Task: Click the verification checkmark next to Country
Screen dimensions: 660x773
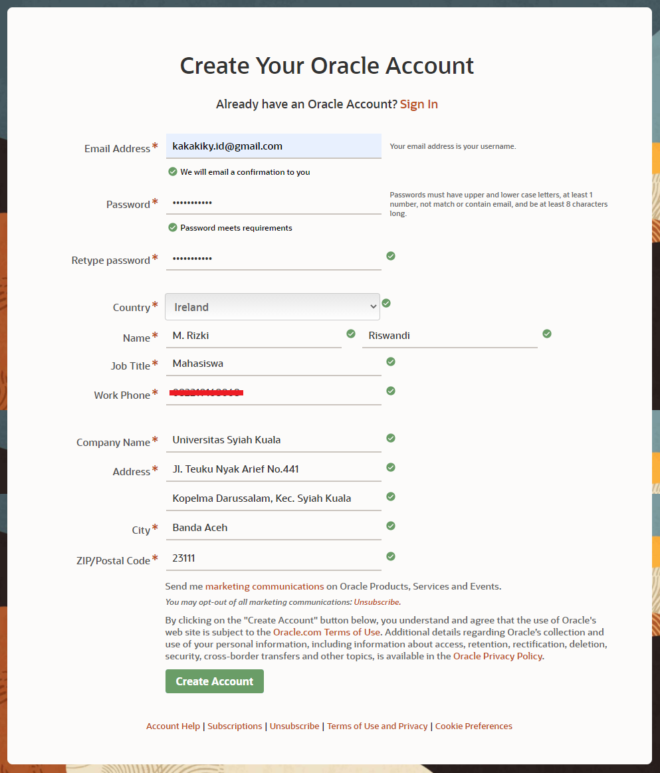Action: click(386, 302)
